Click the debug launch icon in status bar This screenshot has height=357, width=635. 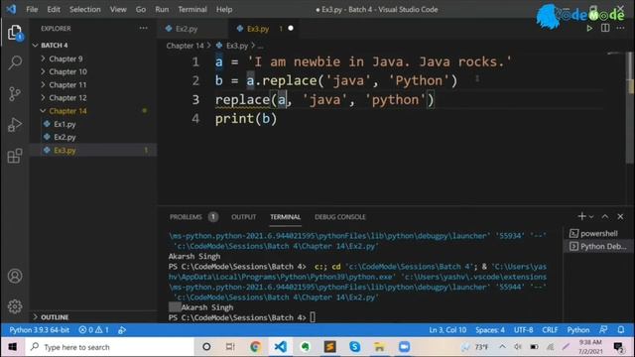point(122,330)
